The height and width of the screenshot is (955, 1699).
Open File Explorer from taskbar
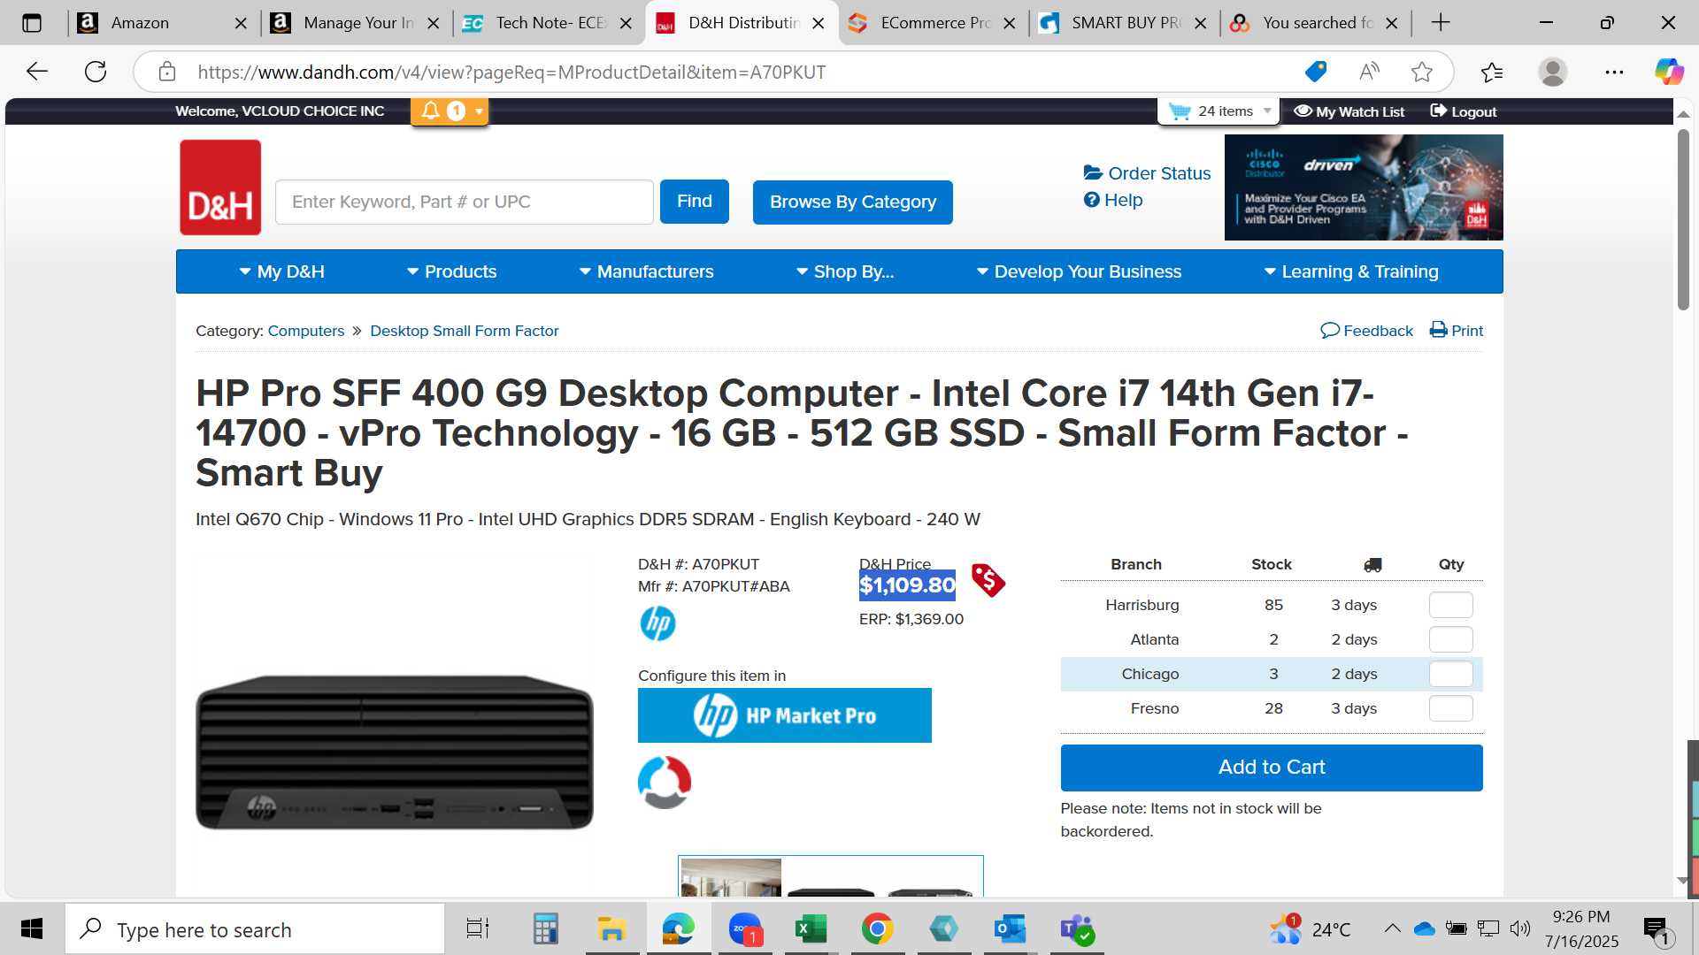(x=611, y=929)
